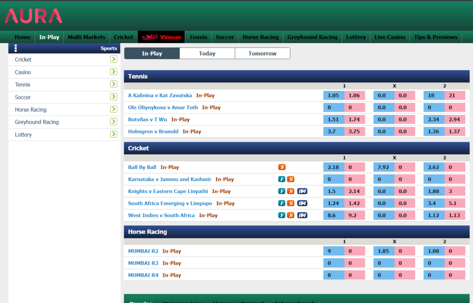Open the A Kalinina v Kat Zavatska match
473x303 pixels.
tap(160, 96)
